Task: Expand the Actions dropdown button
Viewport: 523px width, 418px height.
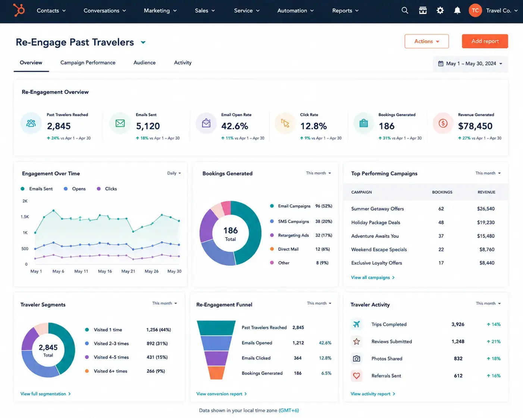Action: click(x=427, y=41)
